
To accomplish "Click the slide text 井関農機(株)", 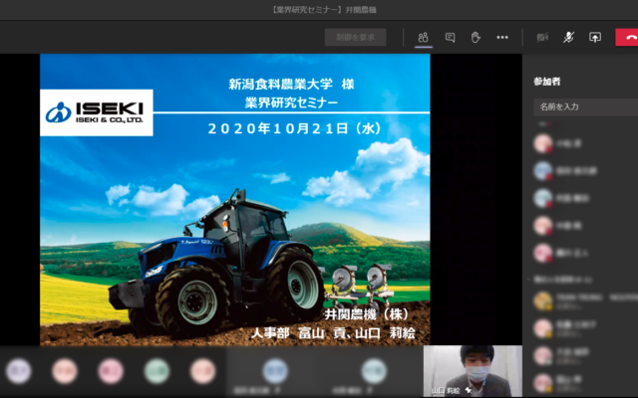I will [x=367, y=314].
